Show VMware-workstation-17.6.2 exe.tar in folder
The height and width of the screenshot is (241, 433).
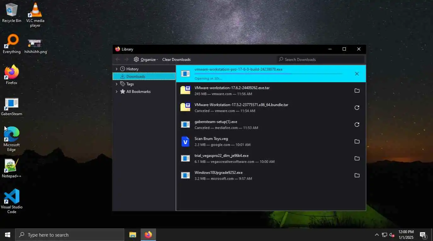coord(357,91)
